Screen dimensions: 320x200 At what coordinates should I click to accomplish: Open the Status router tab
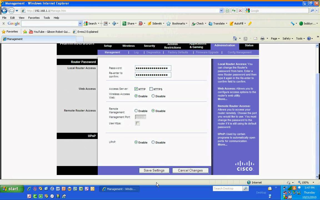[x=249, y=45]
